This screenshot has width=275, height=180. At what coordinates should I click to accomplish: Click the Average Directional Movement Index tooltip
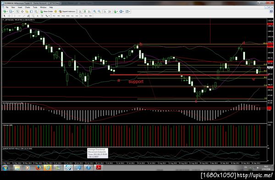pyautogui.click(x=98, y=153)
